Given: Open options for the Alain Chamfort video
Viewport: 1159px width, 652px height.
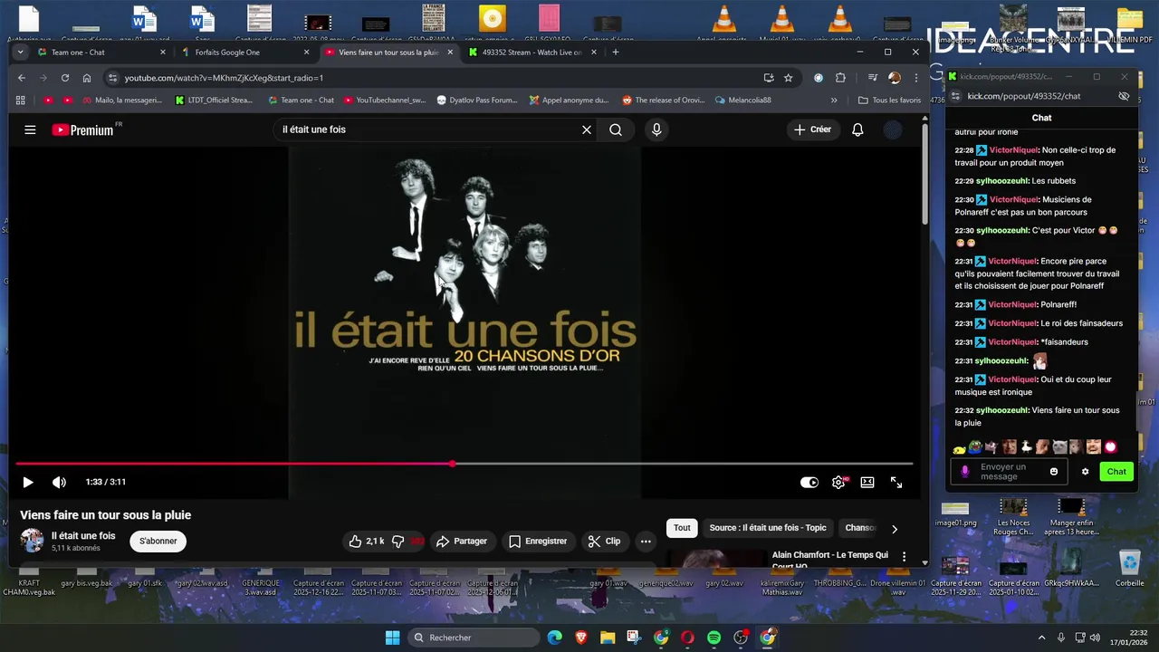Looking at the screenshot, I should pos(904,557).
